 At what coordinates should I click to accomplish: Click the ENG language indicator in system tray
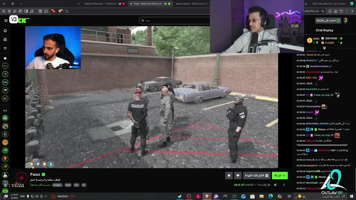[23, 196]
